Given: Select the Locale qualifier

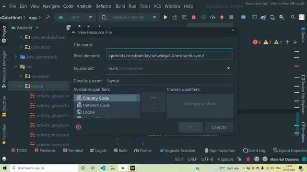Looking at the screenshot, I should pos(107,112).
